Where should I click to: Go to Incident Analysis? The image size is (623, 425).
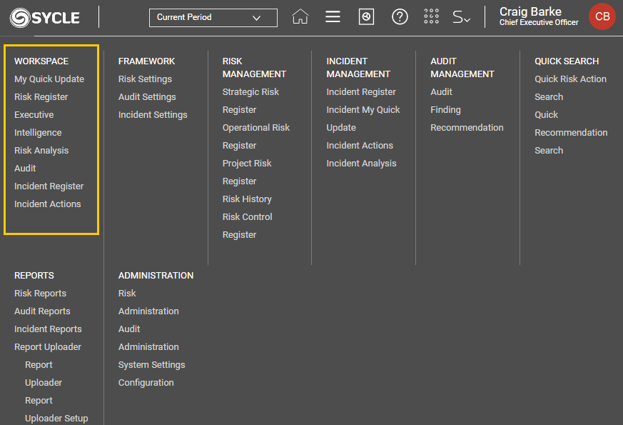[x=361, y=164]
